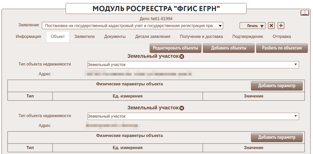Click Разбить по объектам button
This screenshot has width=313, height=154.
tap(282, 48)
